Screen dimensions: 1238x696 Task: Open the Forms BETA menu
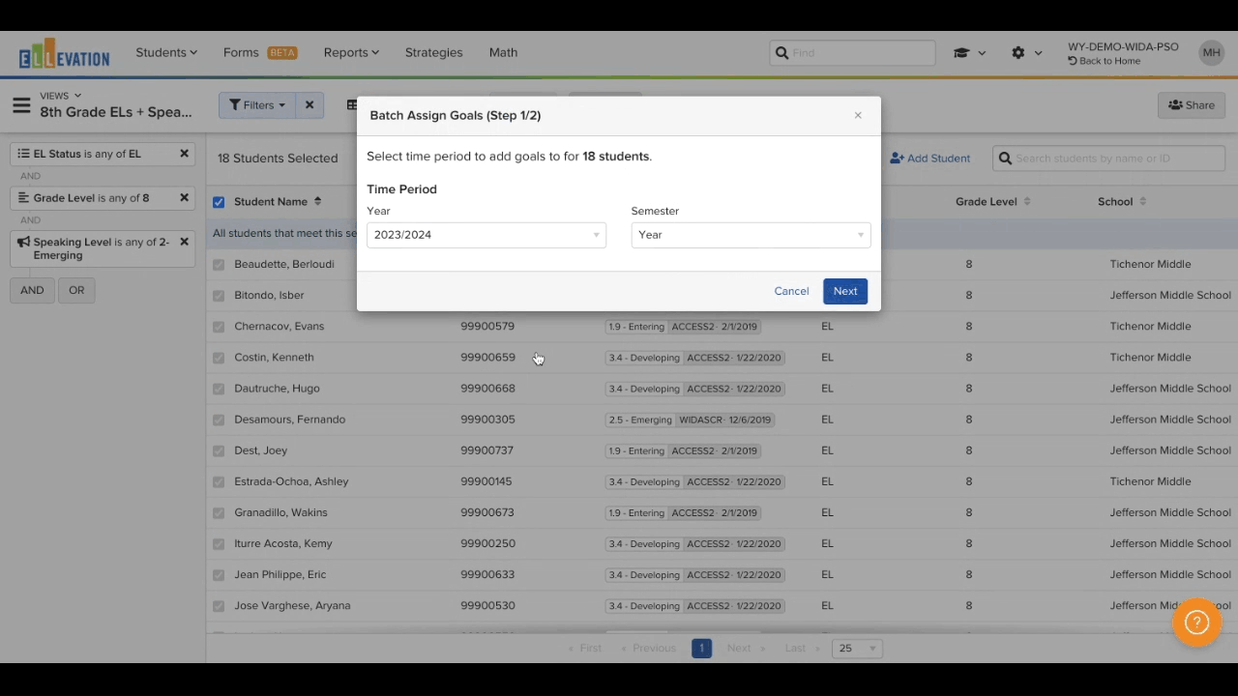tap(260, 52)
